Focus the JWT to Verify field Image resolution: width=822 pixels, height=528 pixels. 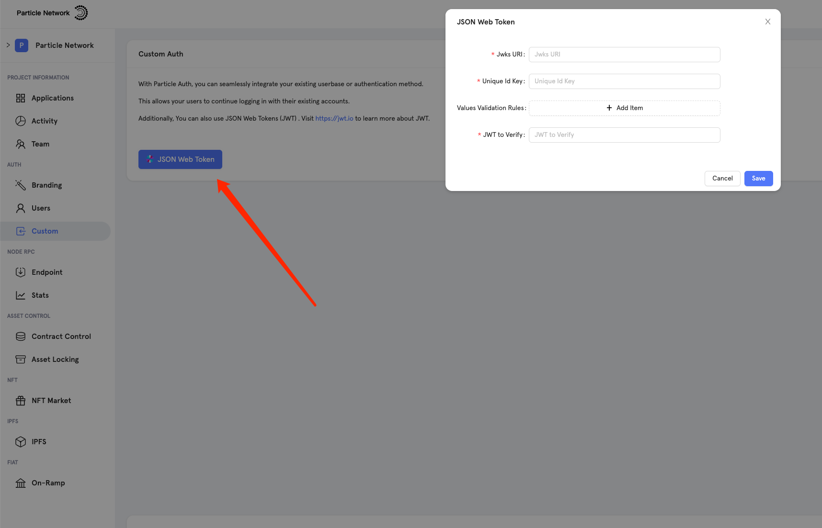click(624, 135)
